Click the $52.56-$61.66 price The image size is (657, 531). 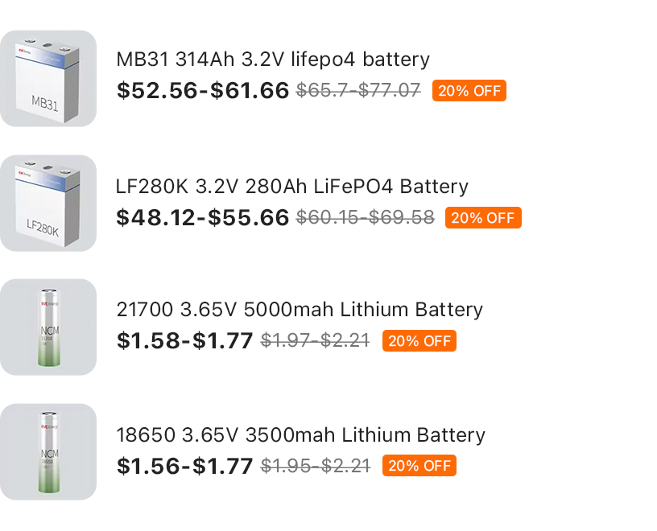(x=203, y=90)
